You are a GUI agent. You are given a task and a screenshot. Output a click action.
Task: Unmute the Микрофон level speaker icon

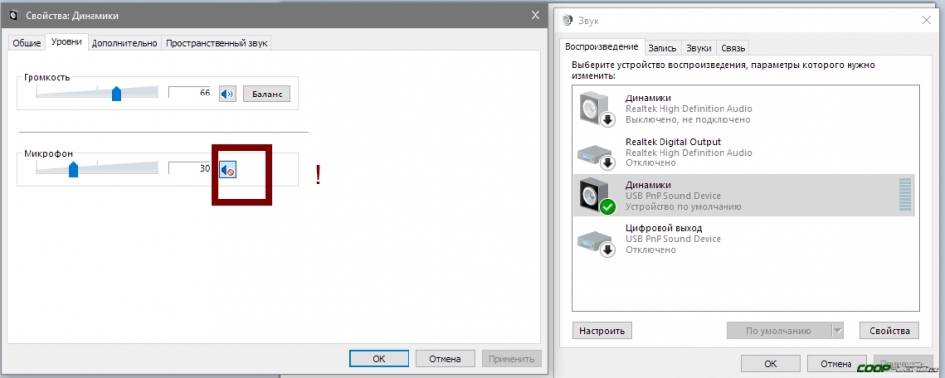point(227,170)
